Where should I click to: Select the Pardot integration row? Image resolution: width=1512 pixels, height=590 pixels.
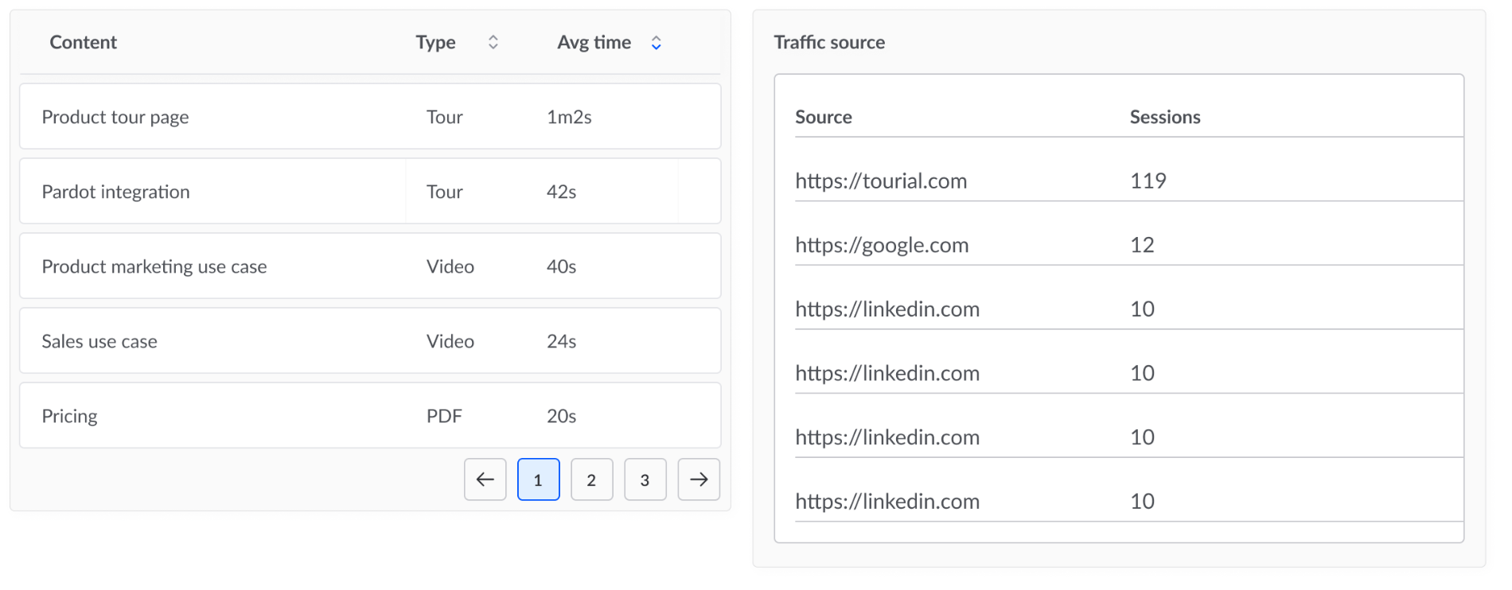[x=116, y=192]
